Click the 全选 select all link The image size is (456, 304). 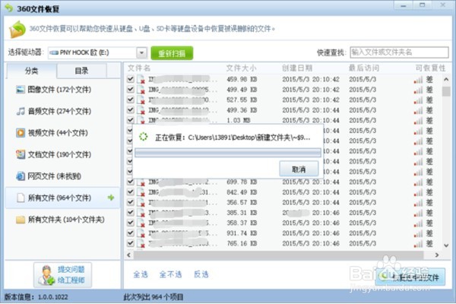pyautogui.click(x=141, y=274)
